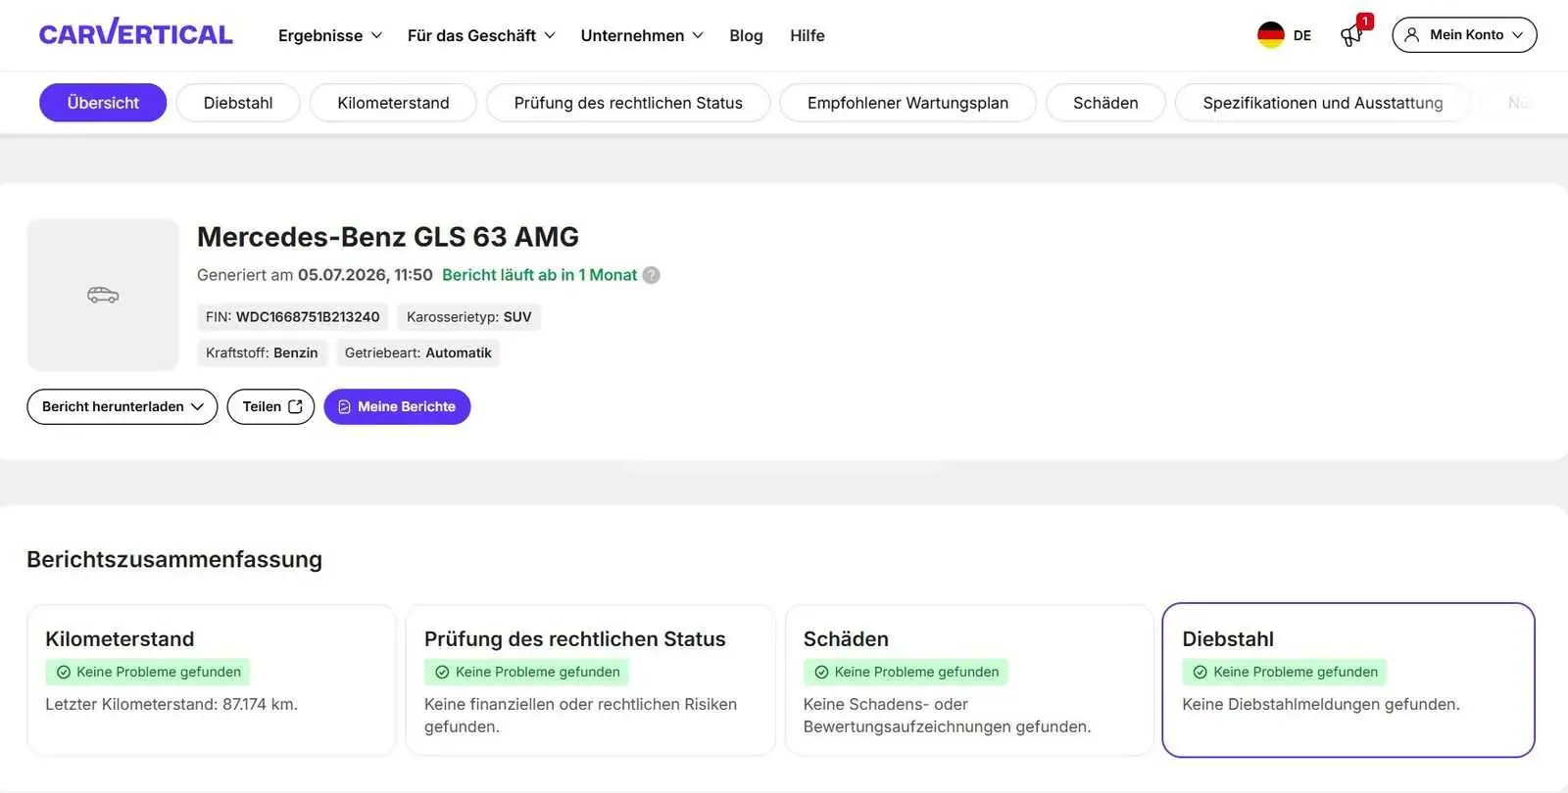The height and width of the screenshot is (793, 1568).
Task: Go to the Prüfung des rechtlichen Status tab
Action: click(x=628, y=103)
